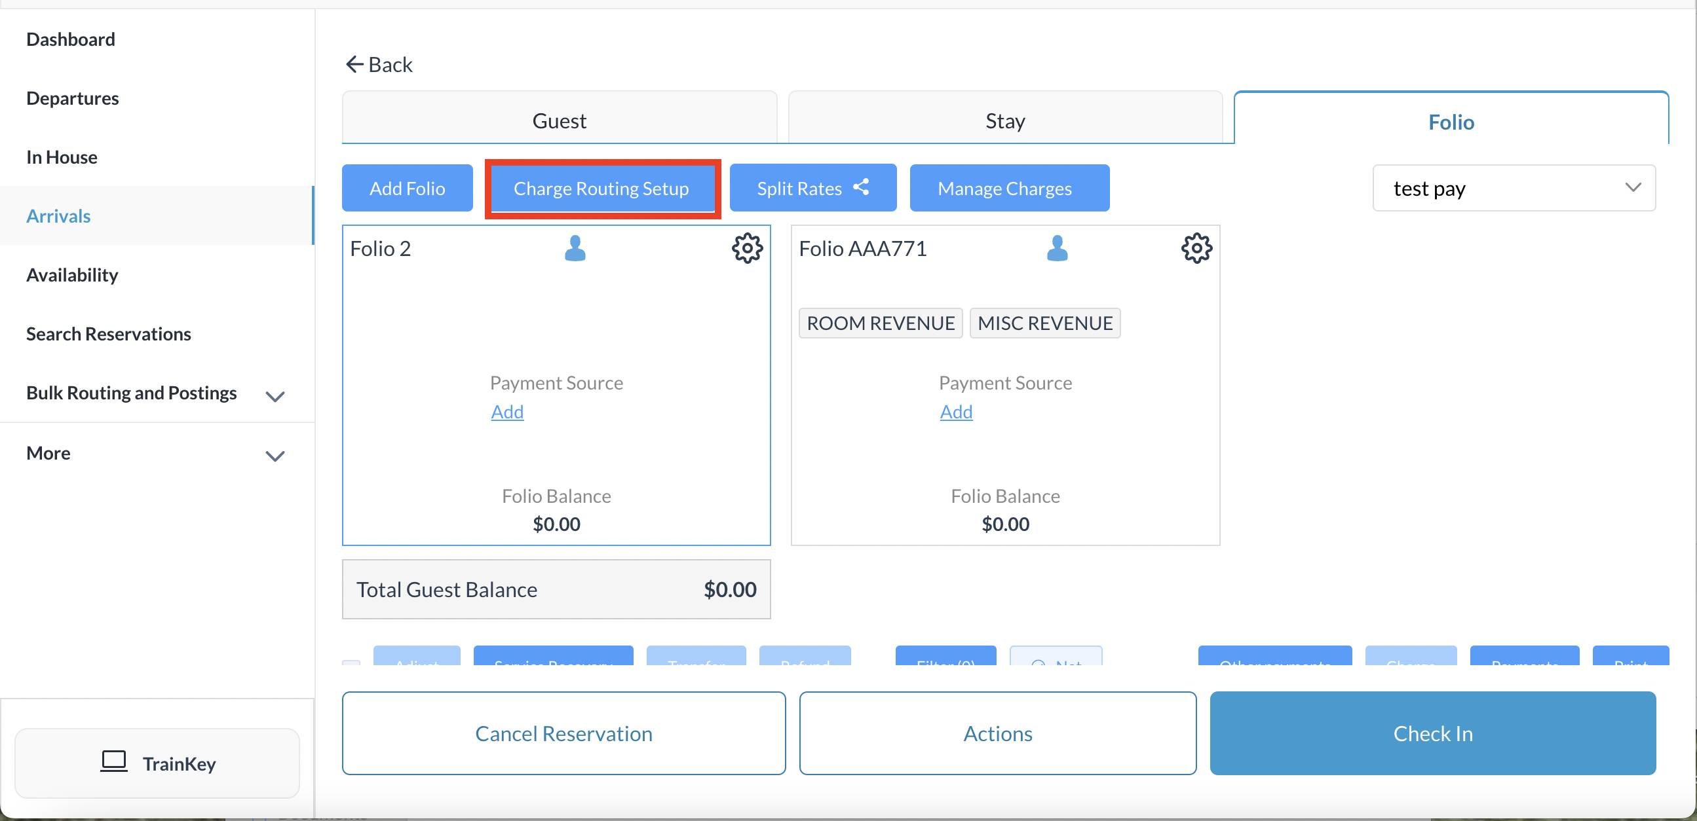Open the Actions menu button
The height and width of the screenshot is (821, 1697).
(x=997, y=733)
